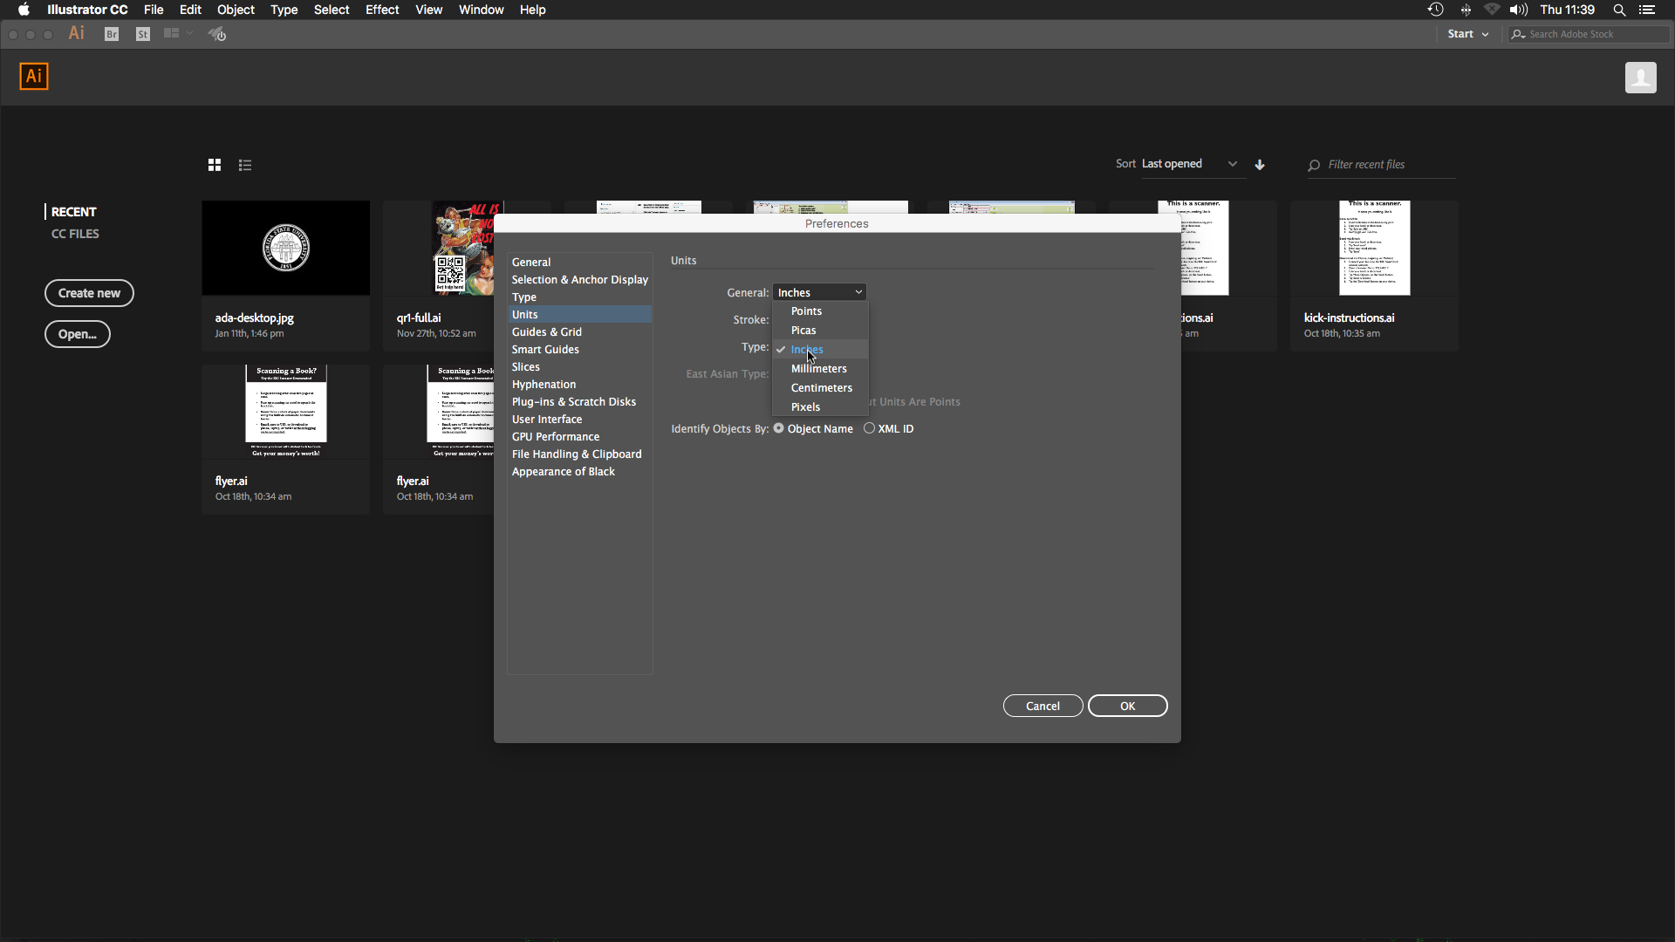Choose Millimeters from units list
1675x942 pixels.
tap(820, 369)
